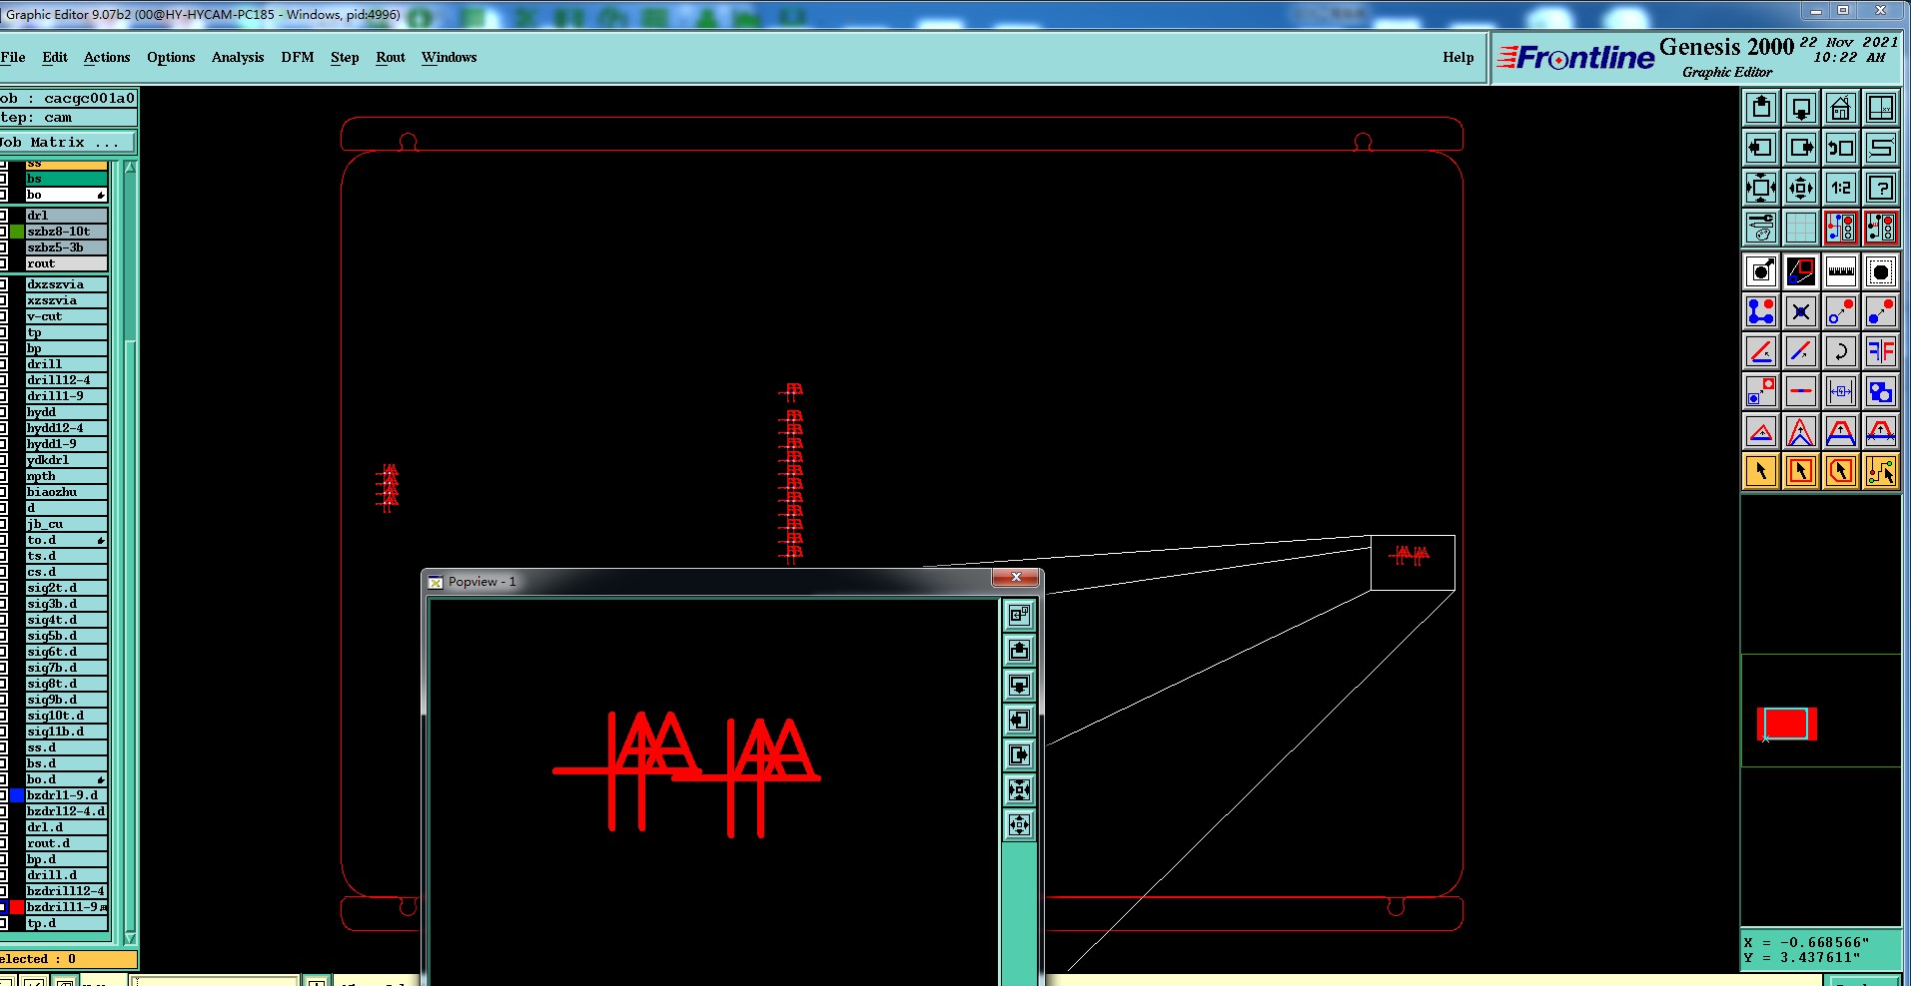The image size is (1911, 986).
Task: Open the wrench and palette display options icon
Action: pyautogui.click(x=1761, y=228)
